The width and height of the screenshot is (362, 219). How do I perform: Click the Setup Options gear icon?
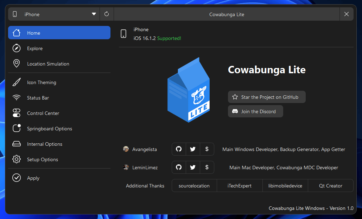point(17,159)
